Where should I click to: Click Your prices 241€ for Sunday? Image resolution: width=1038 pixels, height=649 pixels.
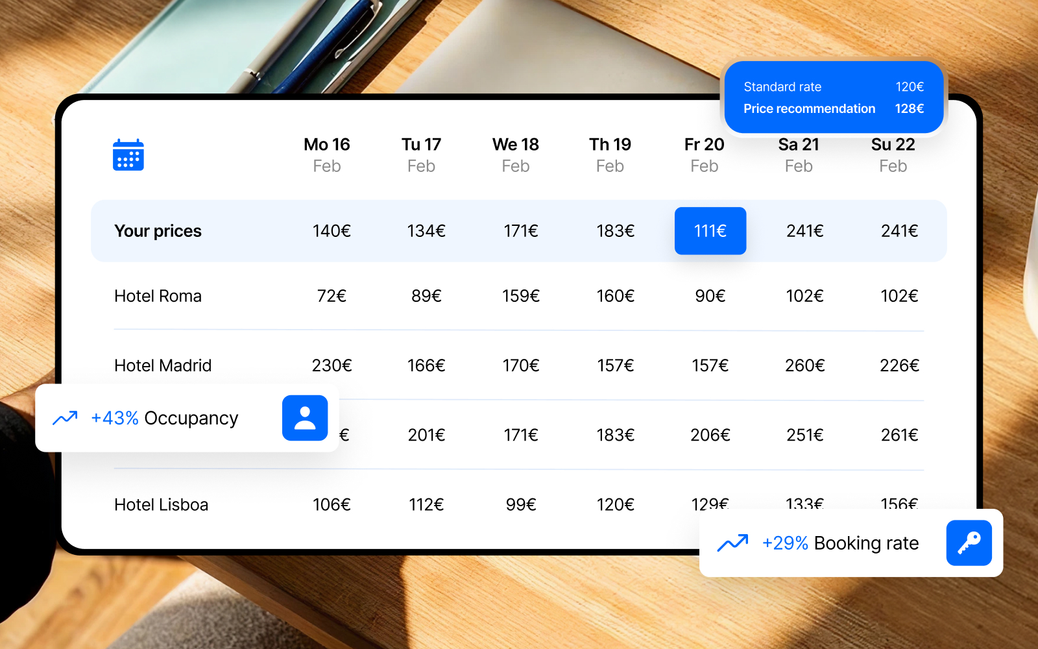(x=900, y=231)
